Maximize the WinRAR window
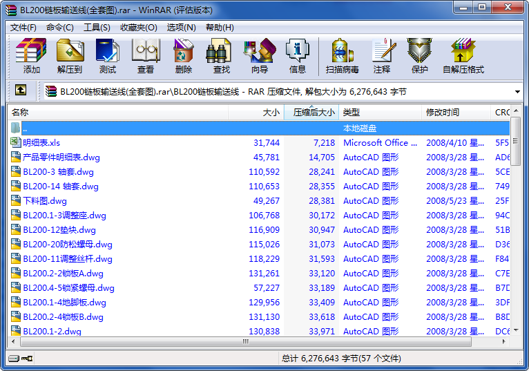The width and height of the screenshot is (529, 371). tap(482, 8)
